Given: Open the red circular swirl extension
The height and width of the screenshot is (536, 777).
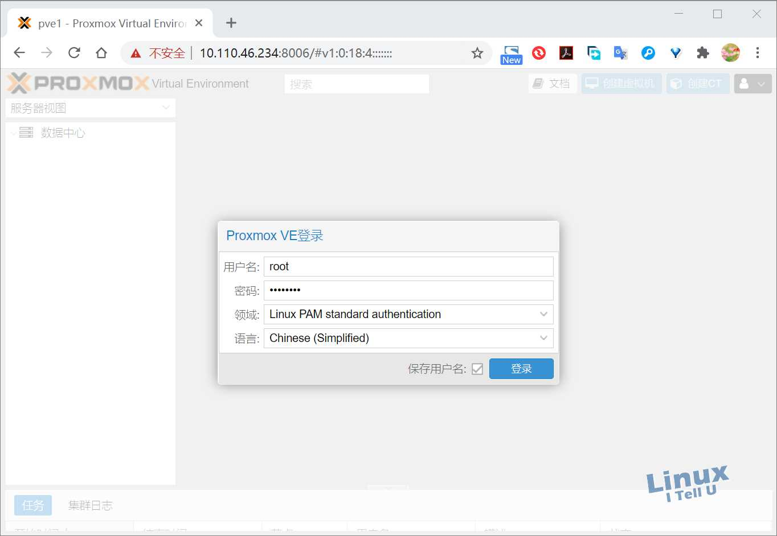Looking at the screenshot, I should pos(539,53).
